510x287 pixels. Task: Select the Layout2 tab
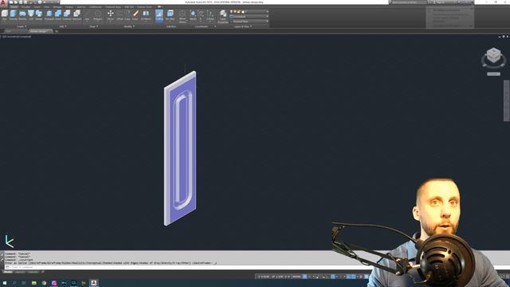point(33,272)
